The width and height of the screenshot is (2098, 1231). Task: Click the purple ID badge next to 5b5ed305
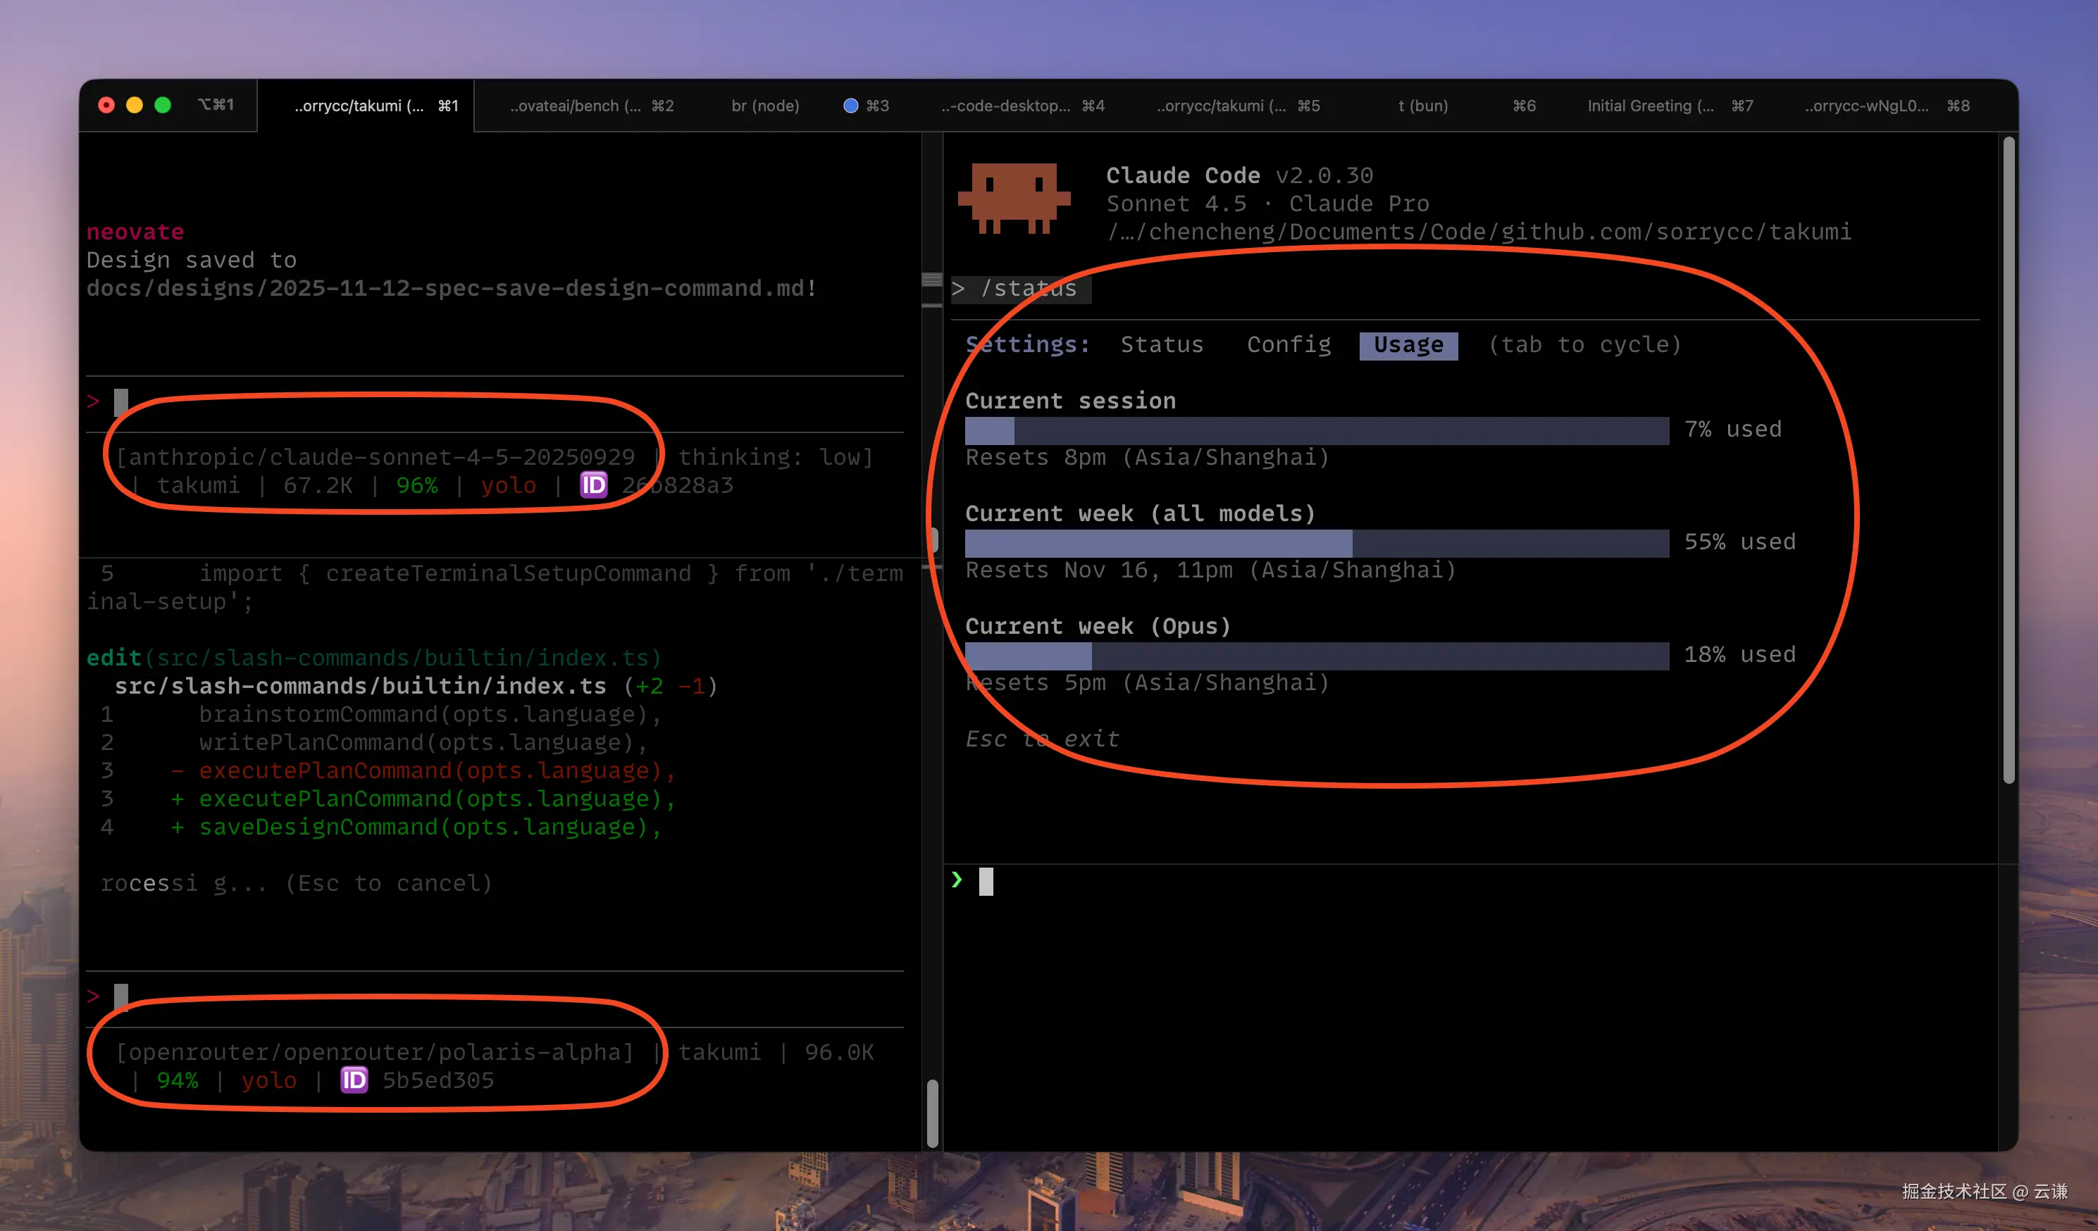pos(354,1080)
